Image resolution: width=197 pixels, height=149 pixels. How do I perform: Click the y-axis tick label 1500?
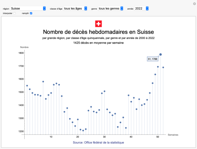pos(21,92)
